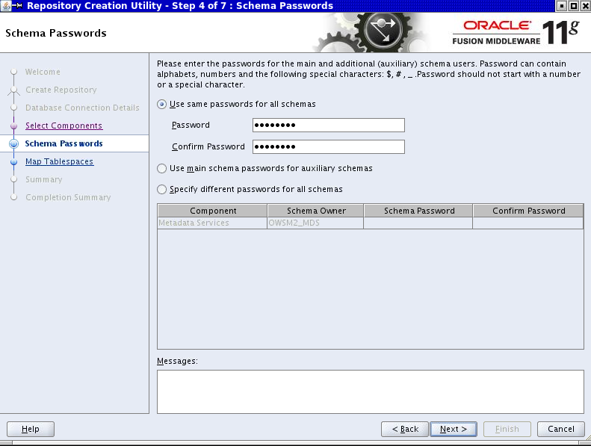The height and width of the screenshot is (446, 591).
Task: Click the Create Repository step label
Action: [x=61, y=90]
